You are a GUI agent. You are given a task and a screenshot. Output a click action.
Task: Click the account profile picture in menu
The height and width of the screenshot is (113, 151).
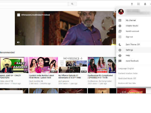click(x=121, y=12)
